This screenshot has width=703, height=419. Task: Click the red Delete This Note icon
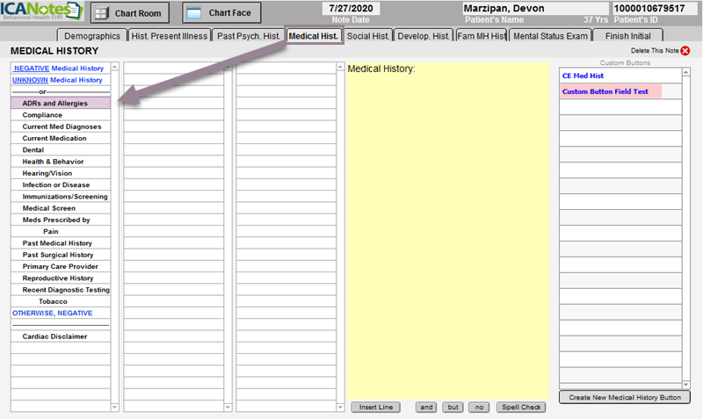[x=685, y=51]
